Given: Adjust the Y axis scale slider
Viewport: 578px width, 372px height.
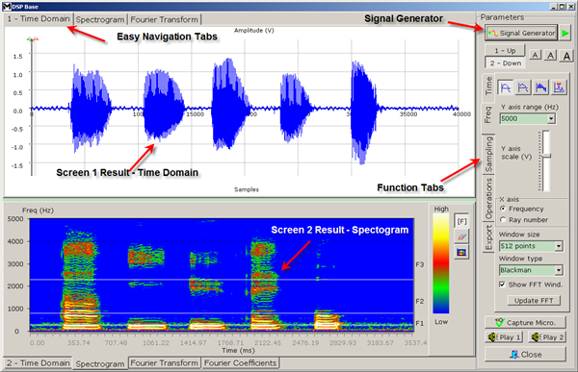Looking at the screenshot, I should (x=546, y=156).
